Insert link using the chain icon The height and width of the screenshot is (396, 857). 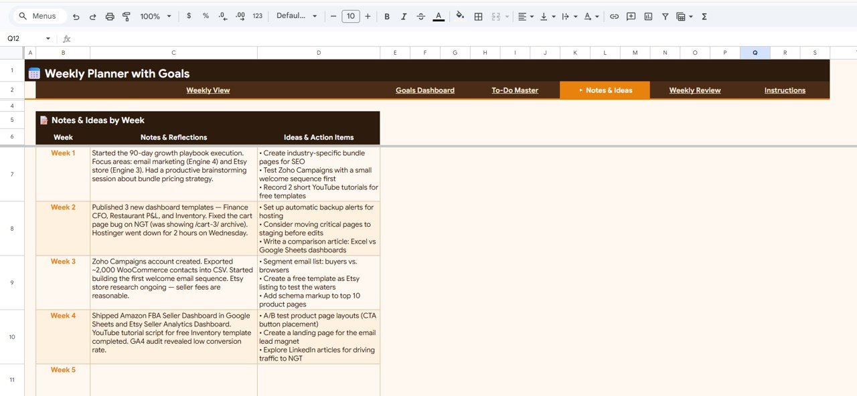pos(614,16)
